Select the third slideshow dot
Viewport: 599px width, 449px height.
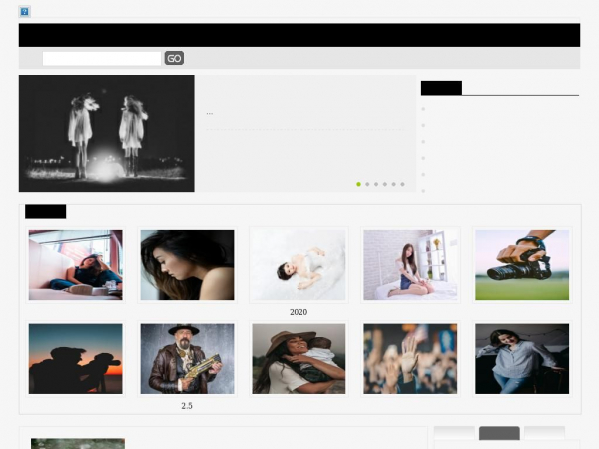tap(376, 184)
